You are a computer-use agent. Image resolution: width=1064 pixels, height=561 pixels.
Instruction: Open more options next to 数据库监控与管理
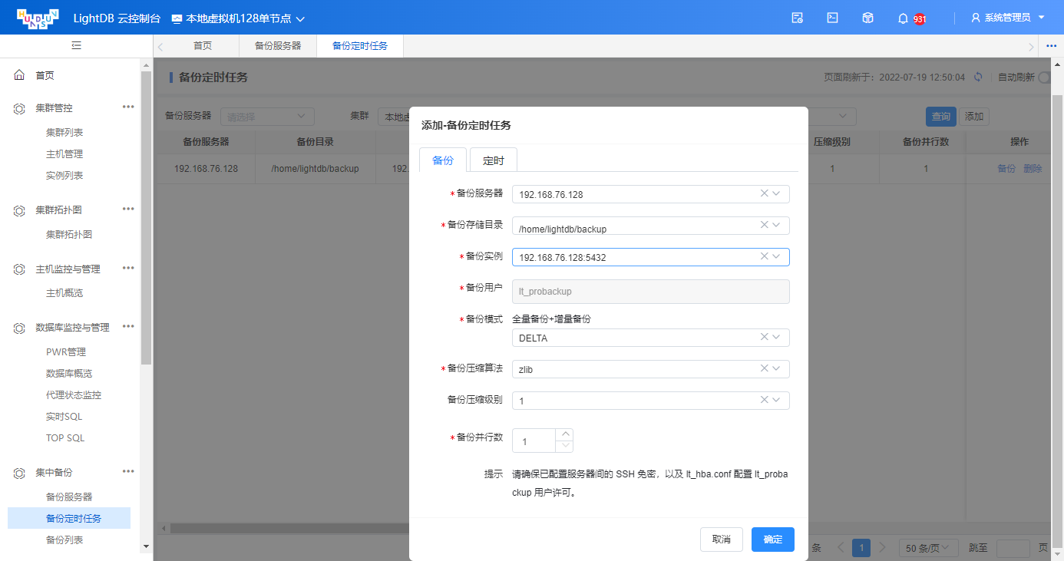(128, 326)
